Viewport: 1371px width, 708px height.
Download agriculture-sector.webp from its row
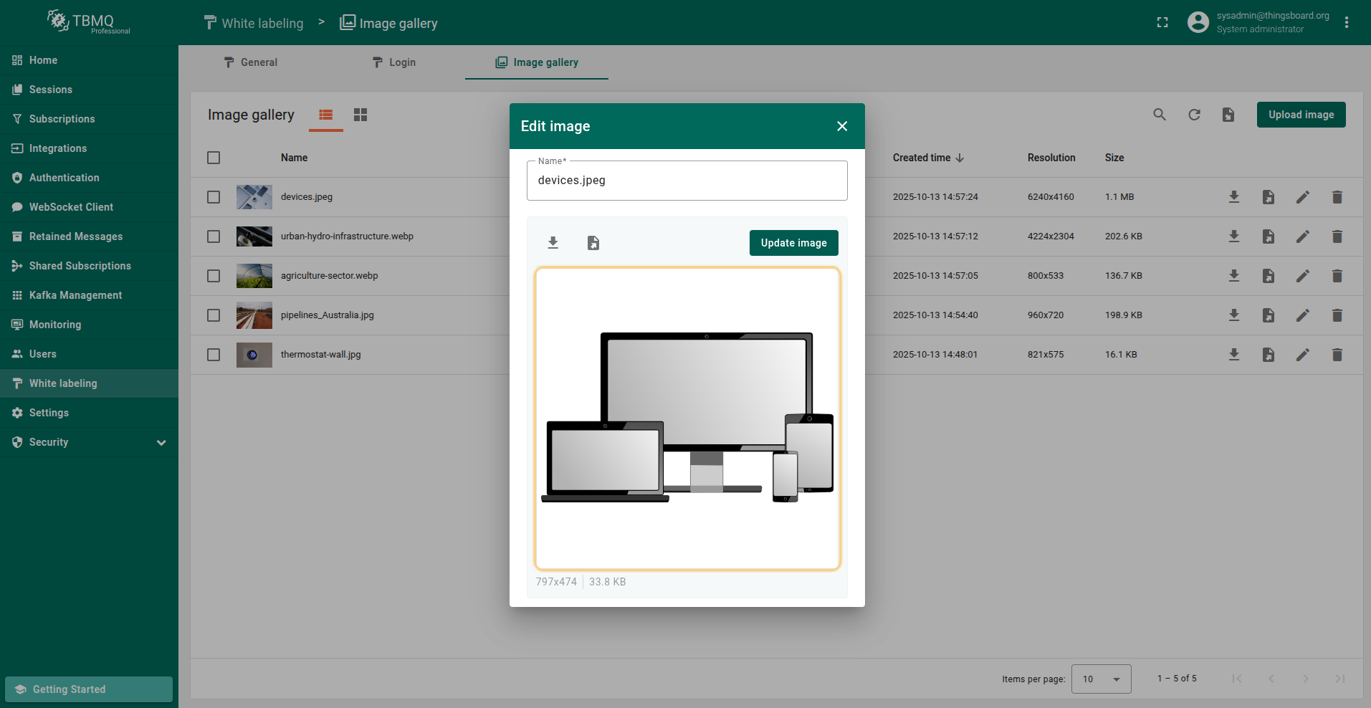(x=1233, y=276)
